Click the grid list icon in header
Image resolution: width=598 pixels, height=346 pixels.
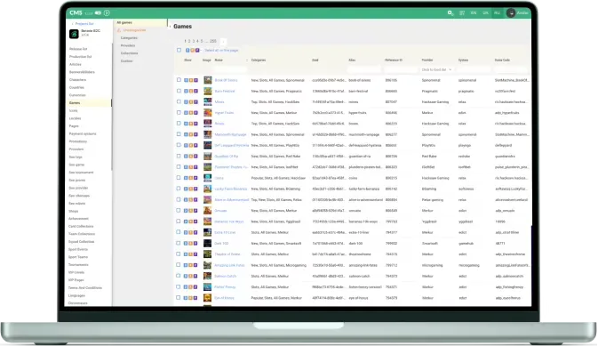pyautogui.click(x=462, y=13)
